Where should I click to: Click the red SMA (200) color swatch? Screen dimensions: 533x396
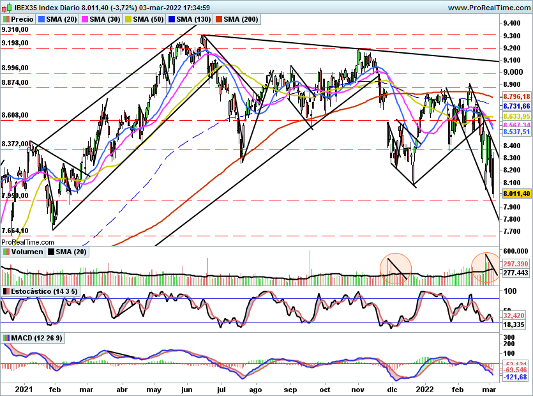219,19
